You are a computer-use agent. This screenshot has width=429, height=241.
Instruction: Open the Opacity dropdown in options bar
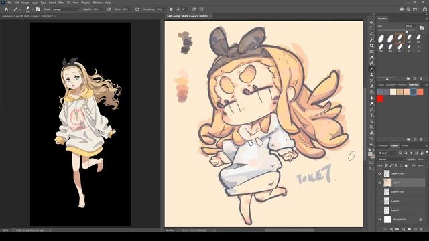(103, 9)
